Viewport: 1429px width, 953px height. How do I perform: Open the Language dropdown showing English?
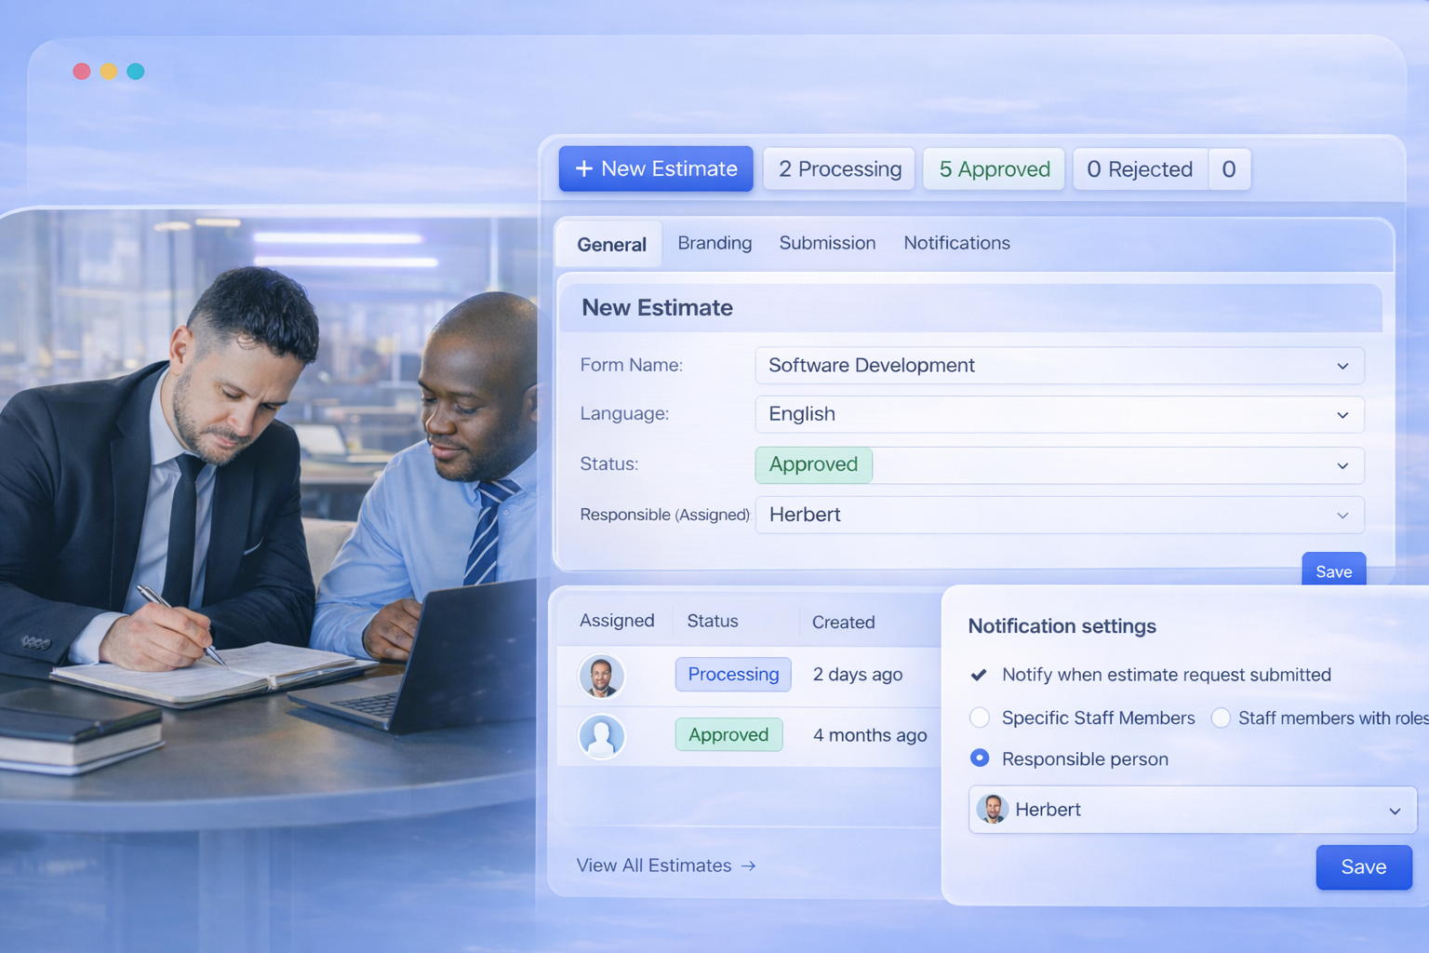[1060, 414]
